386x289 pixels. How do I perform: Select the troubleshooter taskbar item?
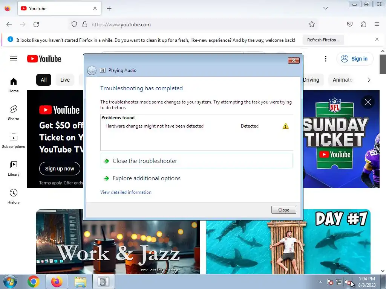[104, 281]
